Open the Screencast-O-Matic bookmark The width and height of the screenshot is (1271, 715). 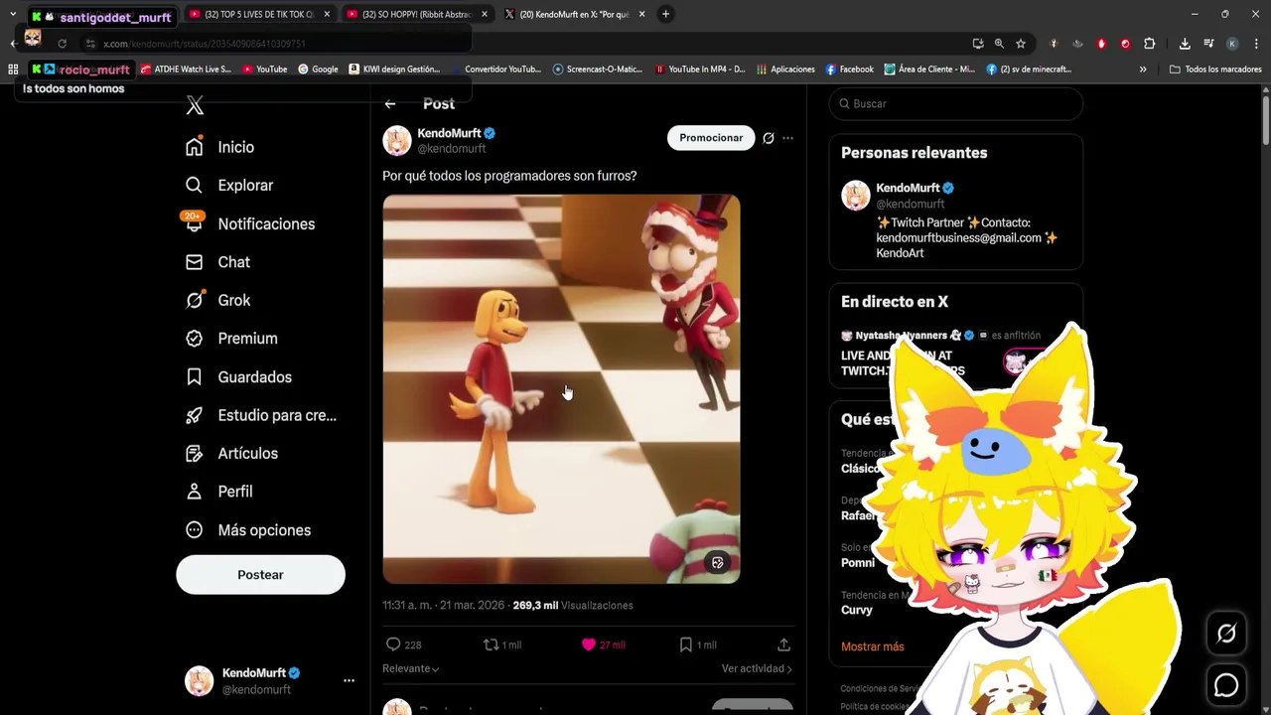(597, 70)
